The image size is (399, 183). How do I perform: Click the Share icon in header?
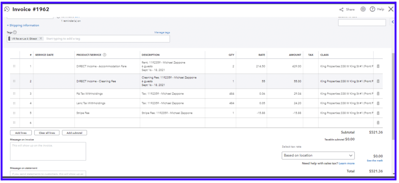[x=341, y=9]
